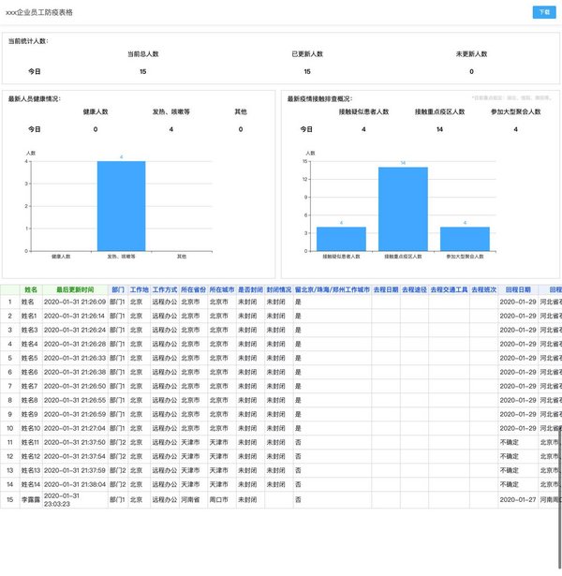This screenshot has width=562, height=576.
Task: Click the 参加大型聚会人数 chart bar
Action: pos(465,239)
